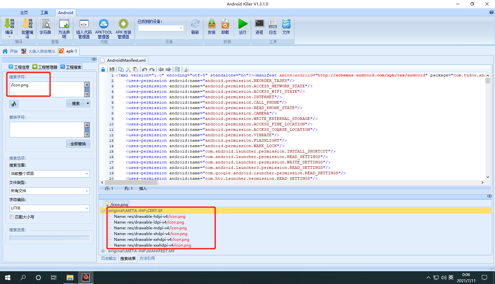Expand the original\META-INF\MANIFEST.MF tree node
495x284 pixels.
pyautogui.click(x=103, y=251)
